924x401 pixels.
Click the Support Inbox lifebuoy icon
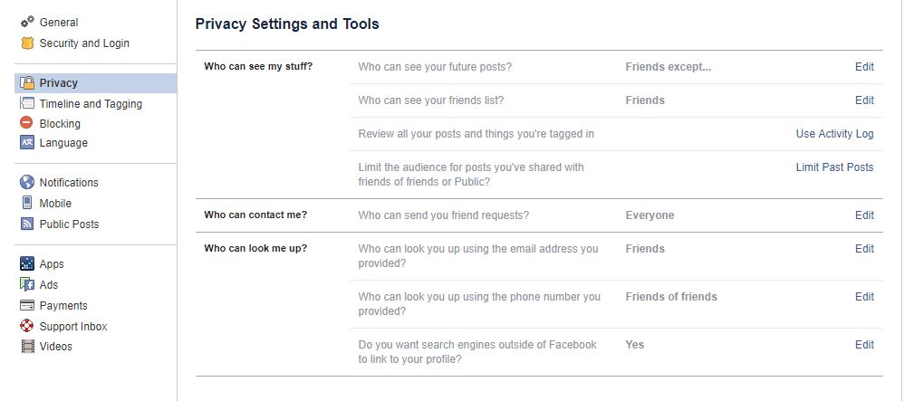pyautogui.click(x=27, y=326)
